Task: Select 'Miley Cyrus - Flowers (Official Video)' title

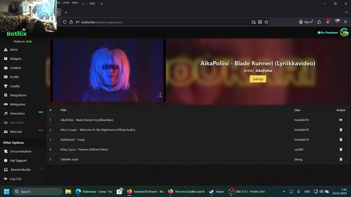Action: 84,149
